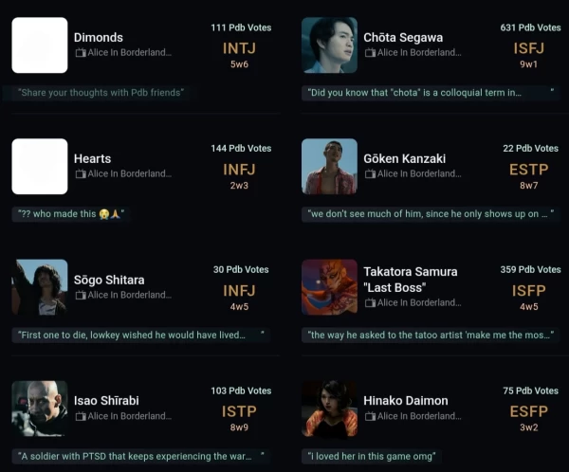This screenshot has height=472, width=569.
Task: Open the Hearts character name link
Action: (x=92, y=159)
